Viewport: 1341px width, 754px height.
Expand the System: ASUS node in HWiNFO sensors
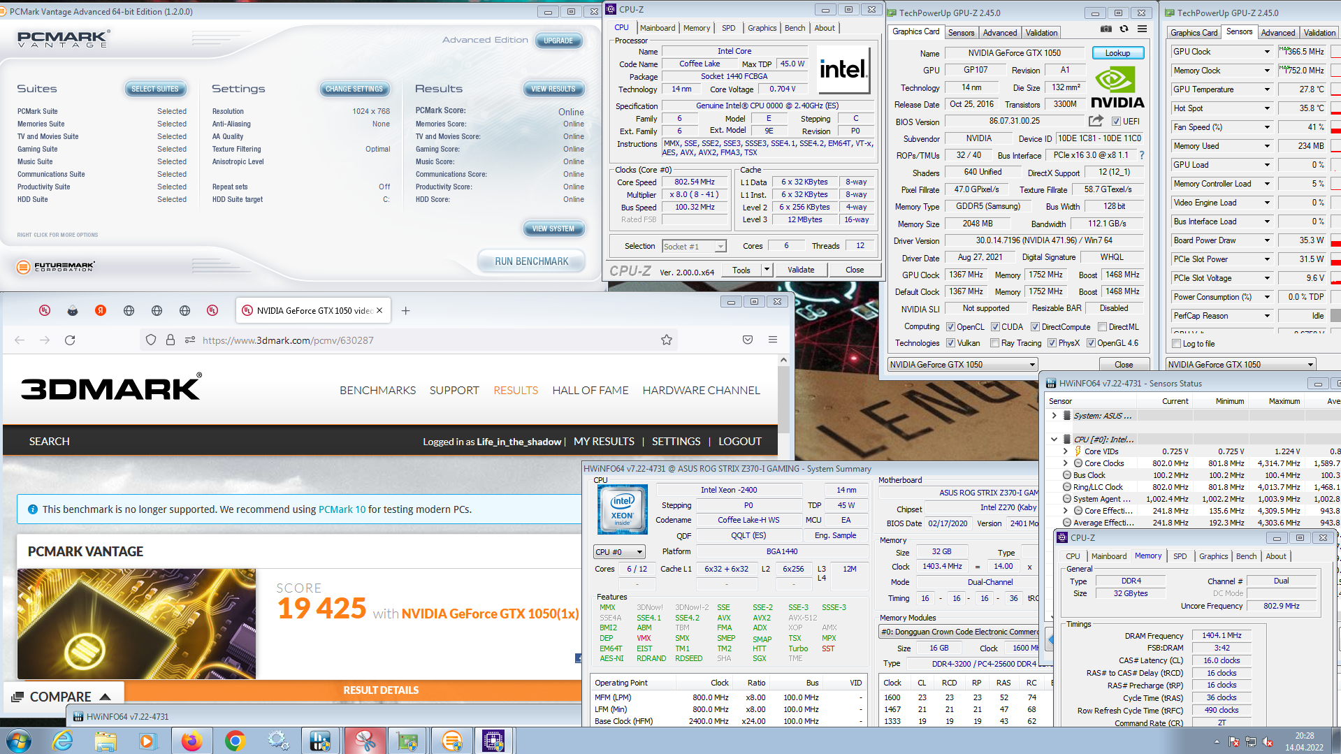pos(1054,416)
